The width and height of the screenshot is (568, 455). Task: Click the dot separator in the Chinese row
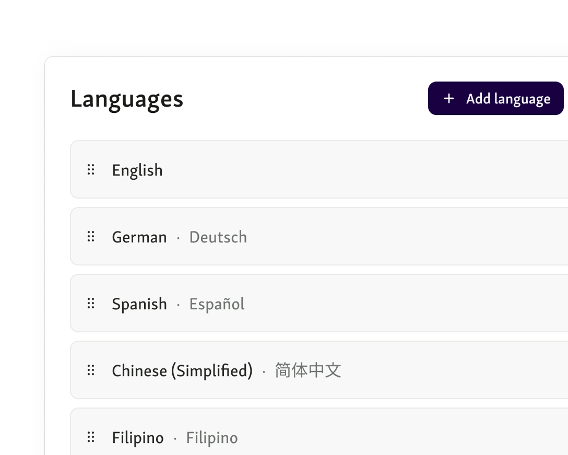tap(264, 371)
